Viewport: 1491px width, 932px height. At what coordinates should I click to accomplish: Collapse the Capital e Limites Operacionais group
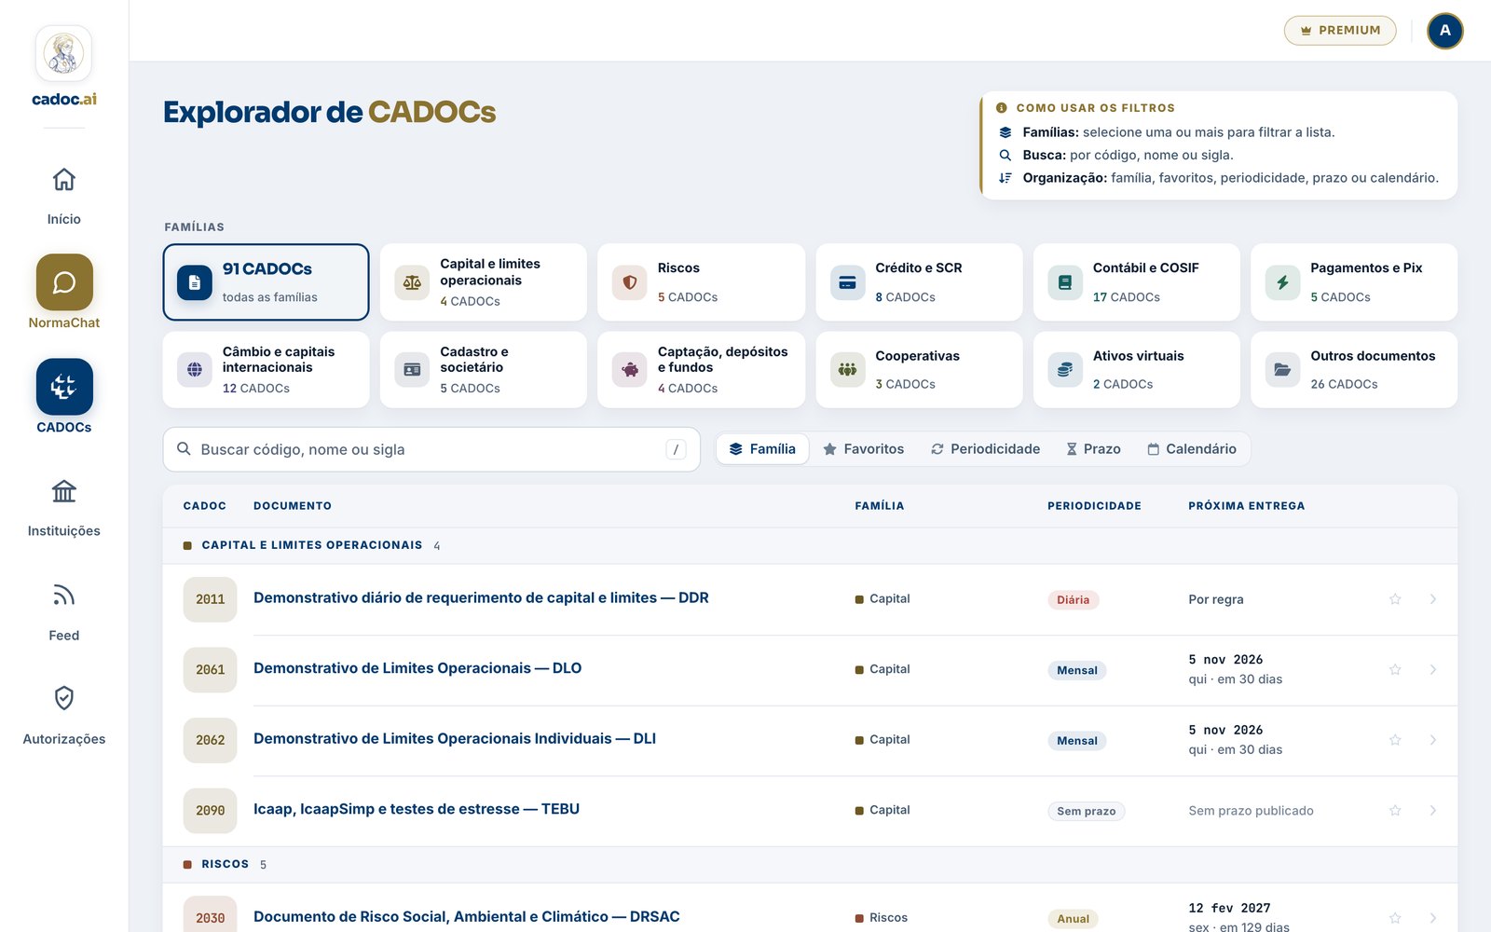[x=810, y=545]
